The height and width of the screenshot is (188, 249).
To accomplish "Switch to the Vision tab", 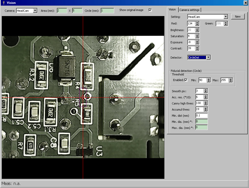I will point(172,9).
